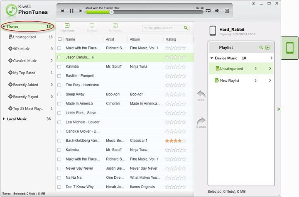Click the unplayed part of progress bar
This screenshot has width=299, height=197.
(x=158, y=12)
